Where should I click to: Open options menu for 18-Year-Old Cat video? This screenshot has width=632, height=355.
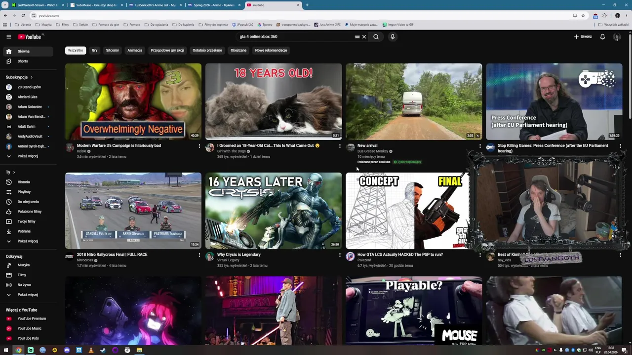(339, 146)
